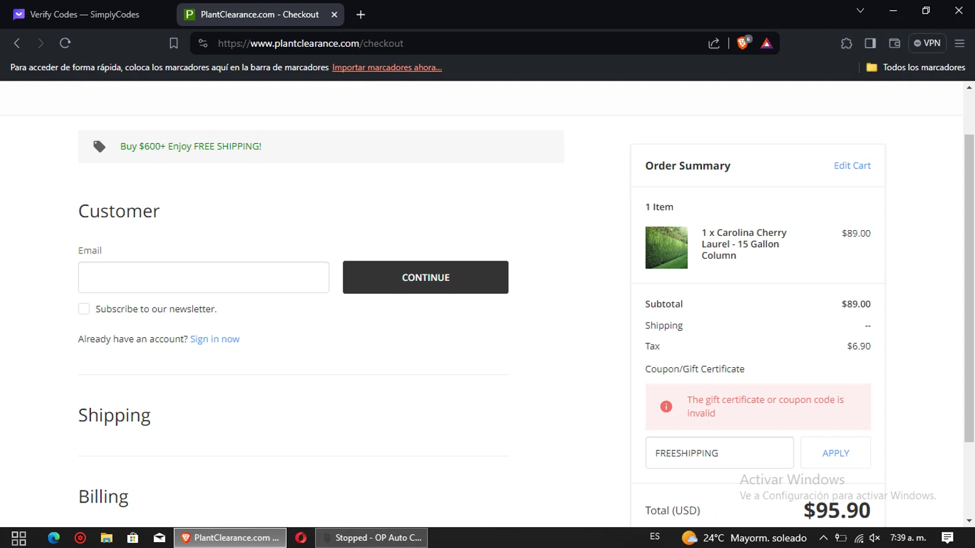Click the Total $95.90 amount

[837, 510]
